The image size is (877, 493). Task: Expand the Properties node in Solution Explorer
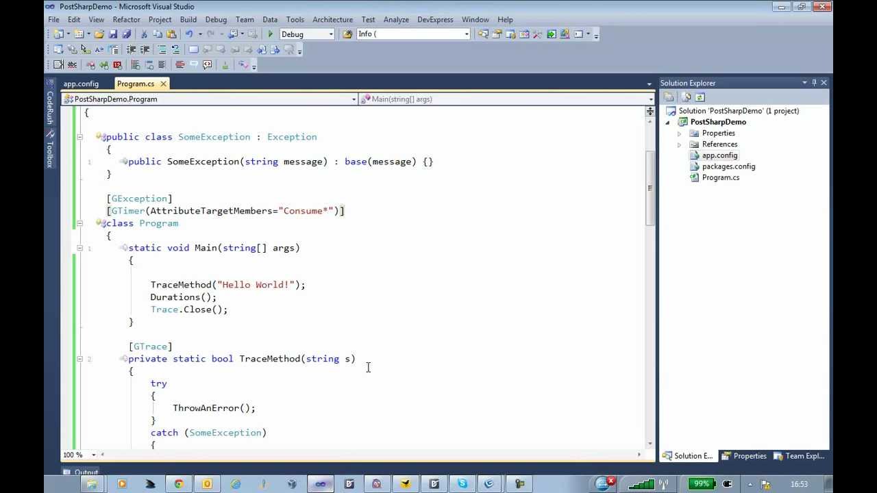point(680,134)
